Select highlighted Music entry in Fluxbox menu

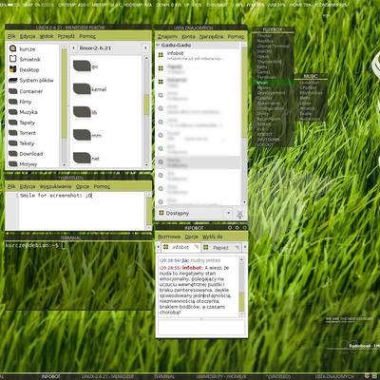273,83
